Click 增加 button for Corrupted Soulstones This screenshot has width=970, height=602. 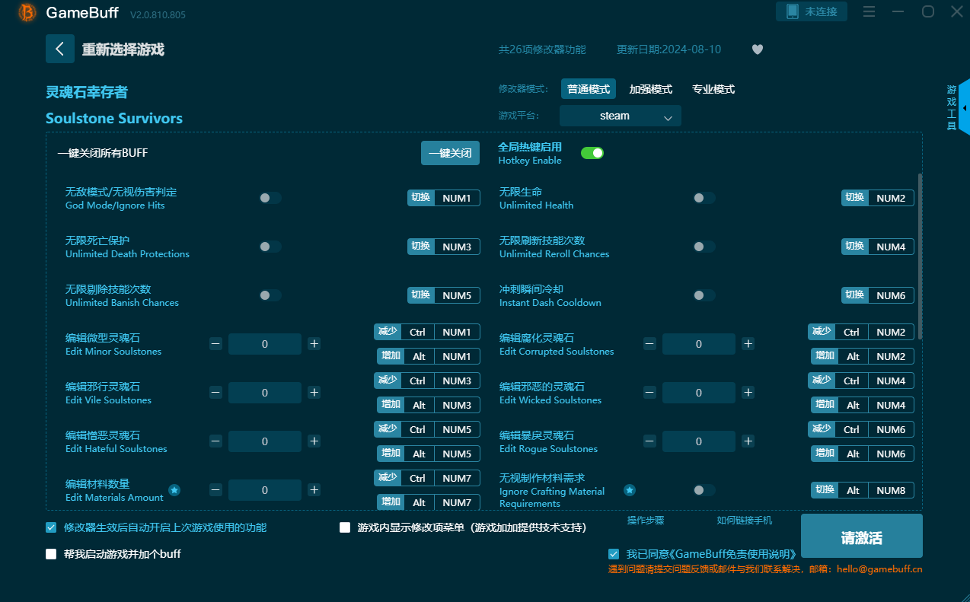pos(825,356)
